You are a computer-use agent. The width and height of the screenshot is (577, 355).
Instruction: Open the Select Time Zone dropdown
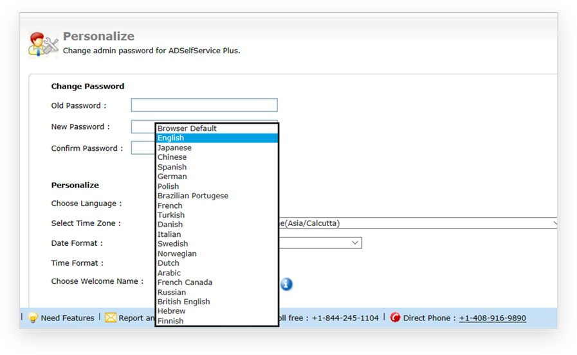tap(418, 223)
